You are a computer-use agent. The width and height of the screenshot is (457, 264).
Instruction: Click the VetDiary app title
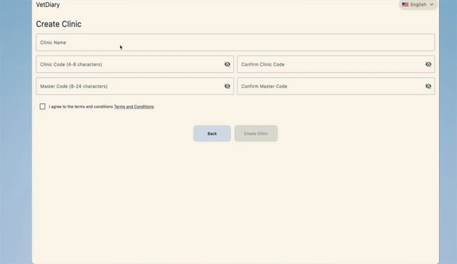[x=48, y=5]
